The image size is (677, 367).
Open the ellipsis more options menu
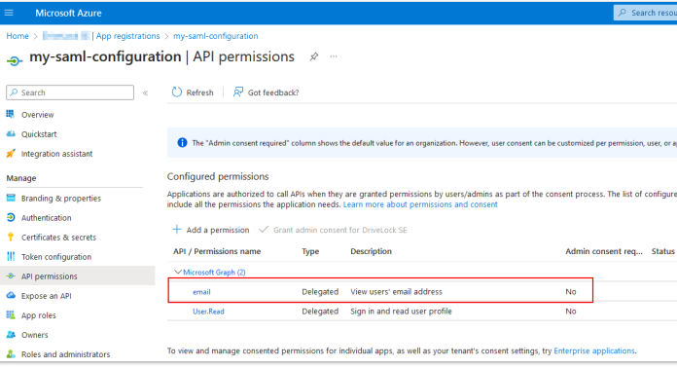[x=334, y=56]
